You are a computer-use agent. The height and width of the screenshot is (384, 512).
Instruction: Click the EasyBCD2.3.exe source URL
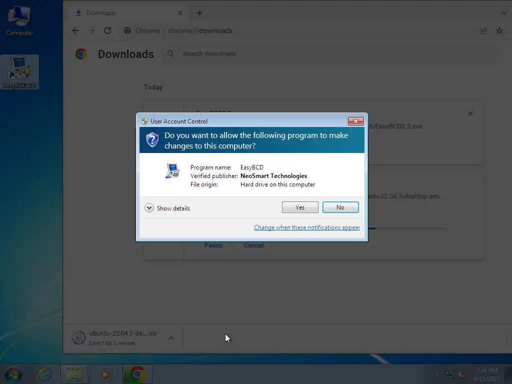395,126
